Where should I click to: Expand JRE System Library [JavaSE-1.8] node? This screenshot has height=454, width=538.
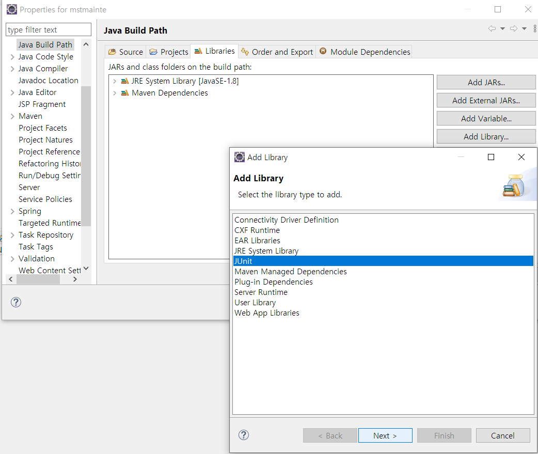[115, 81]
